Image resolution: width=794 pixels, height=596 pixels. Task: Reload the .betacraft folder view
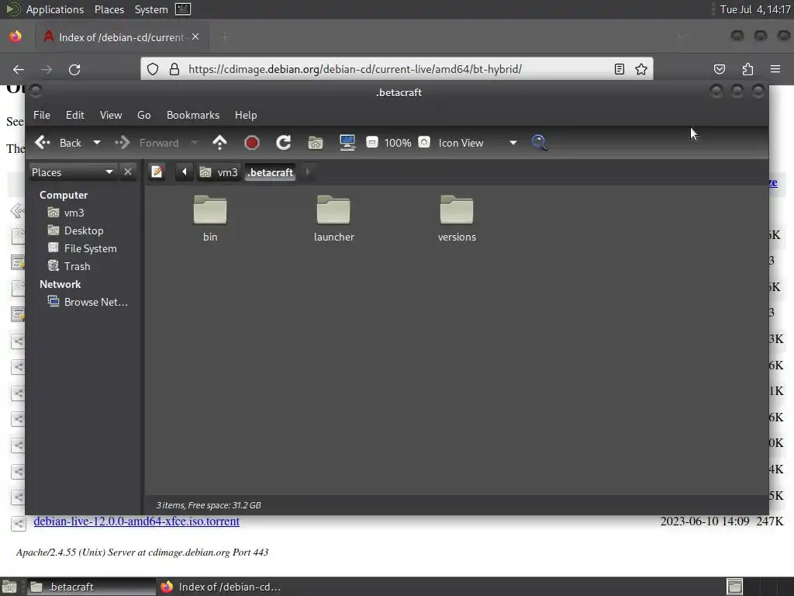tap(284, 143)
